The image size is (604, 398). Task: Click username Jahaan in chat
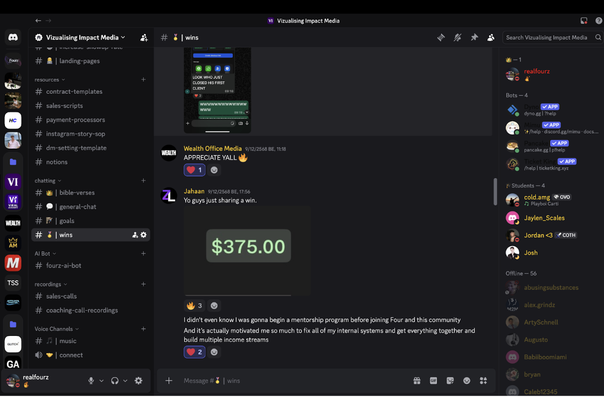click(194, 191)
